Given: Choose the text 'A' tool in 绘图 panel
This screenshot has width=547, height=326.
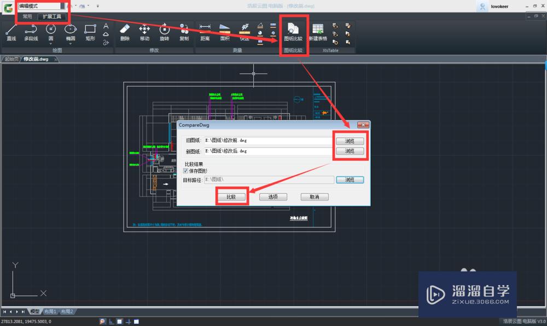Looking at the screenshot, I should pos(106,26).
